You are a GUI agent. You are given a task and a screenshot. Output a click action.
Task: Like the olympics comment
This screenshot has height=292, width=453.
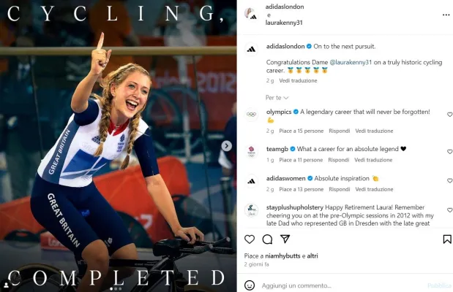[x=449, y=115]
